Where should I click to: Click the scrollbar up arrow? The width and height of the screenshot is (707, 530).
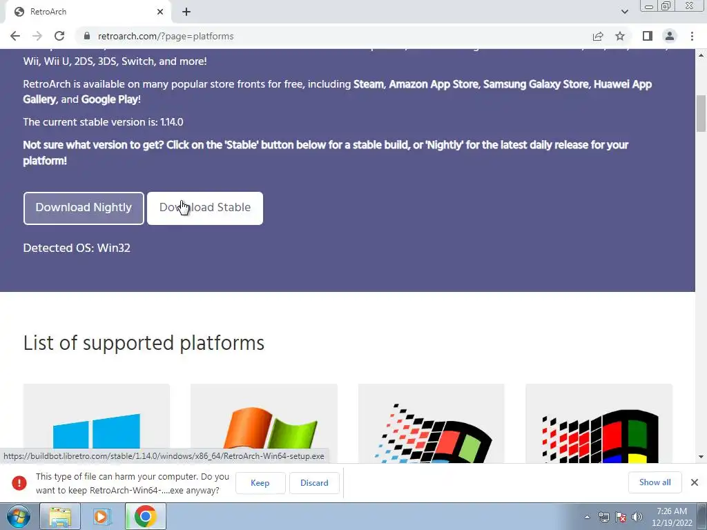click(701, 55)
